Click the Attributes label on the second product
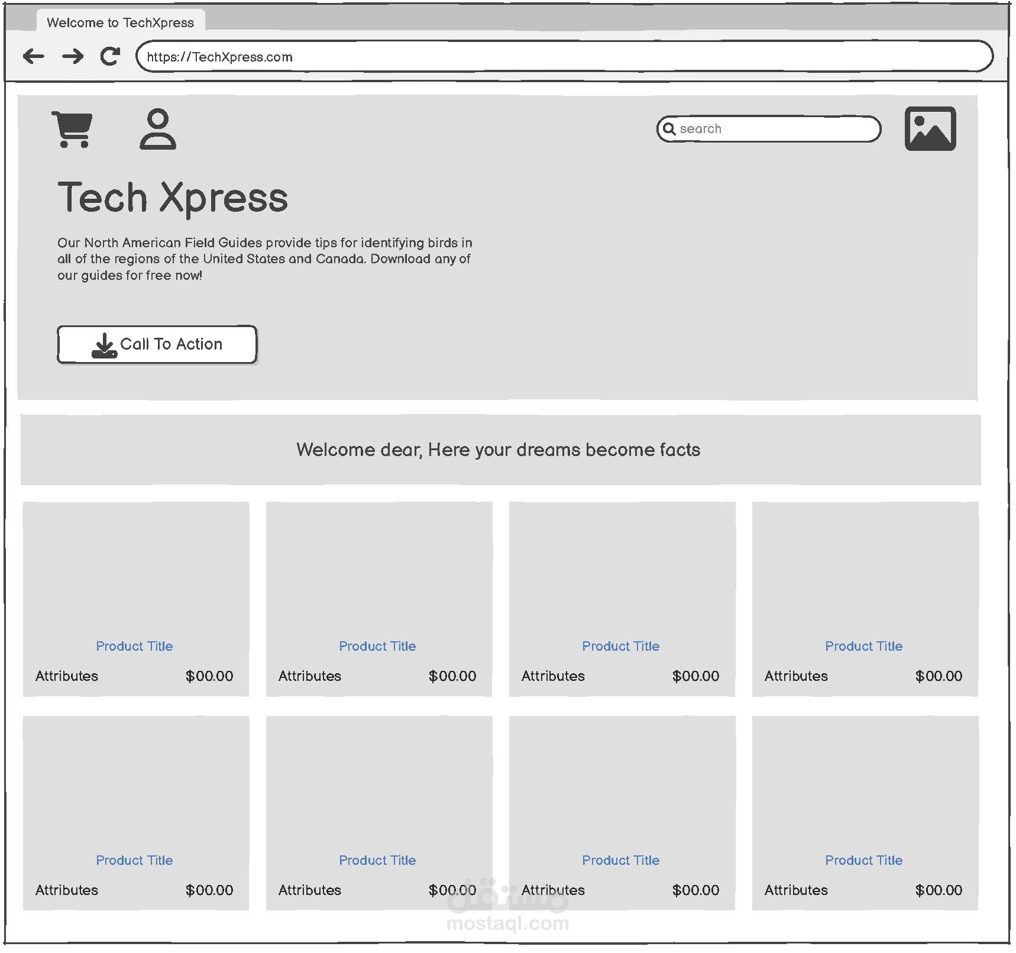Screen dimensions: 1016x953 point(309,676)
